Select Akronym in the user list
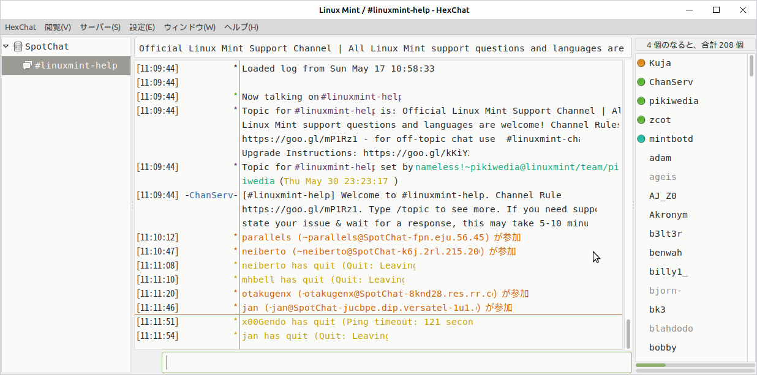The height and width of the screenshot is (375, 757). coord(669,214)
